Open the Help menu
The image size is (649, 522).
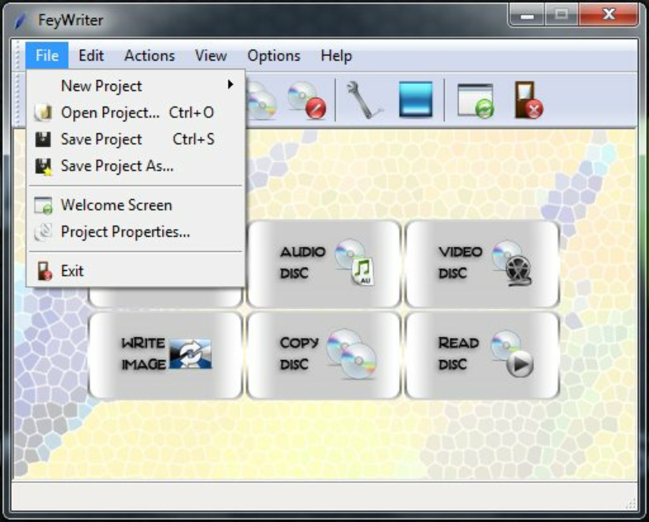point(336,55)
